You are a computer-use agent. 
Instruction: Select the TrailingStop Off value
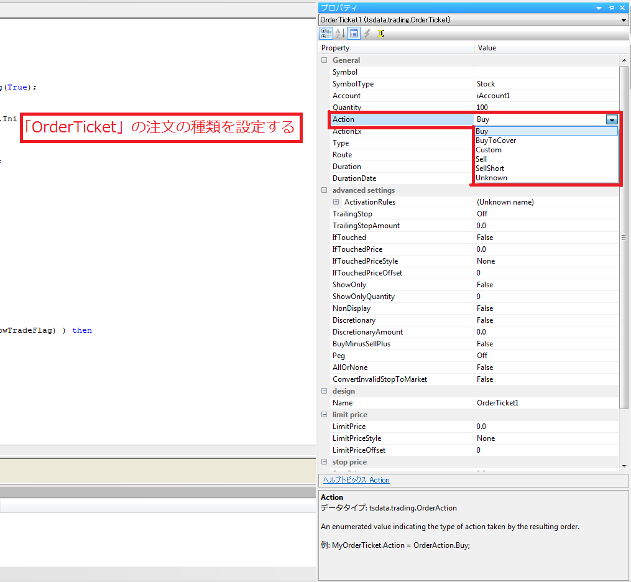546,214
